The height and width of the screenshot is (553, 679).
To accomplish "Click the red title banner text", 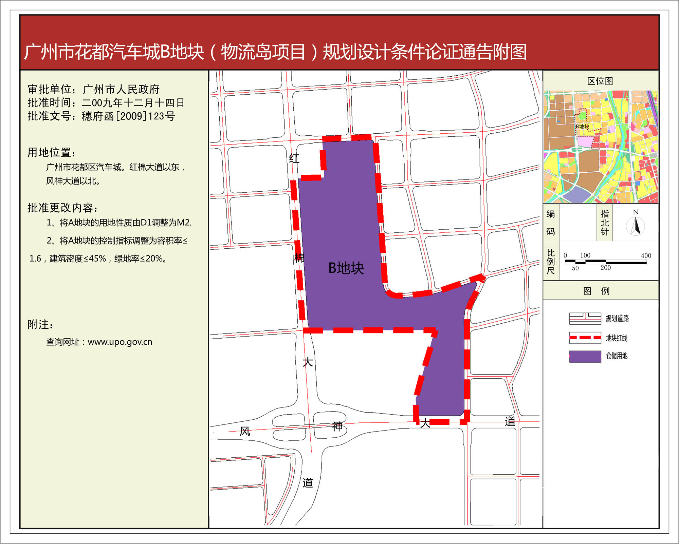I will [x=275, y=52].
